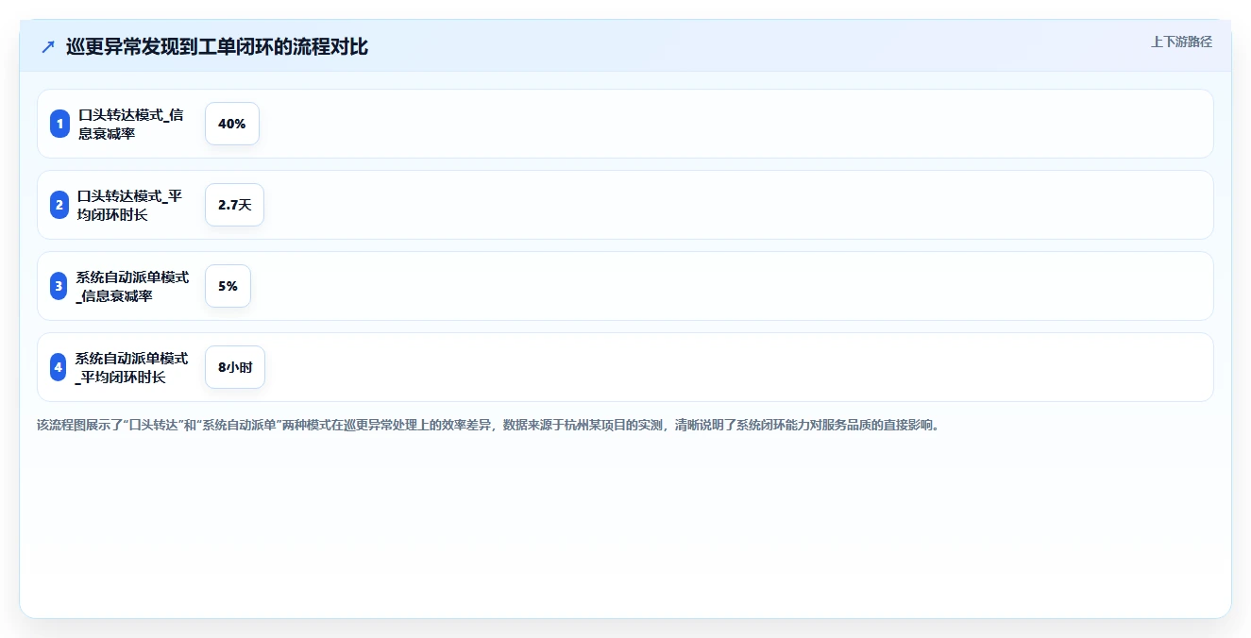Click the 上下游路径 label

1181,42
